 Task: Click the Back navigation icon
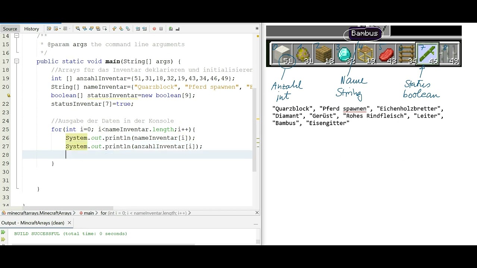[56, 29]
